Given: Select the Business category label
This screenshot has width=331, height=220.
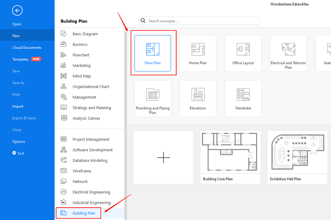Looking at the screenshot, I should [80, 44].
